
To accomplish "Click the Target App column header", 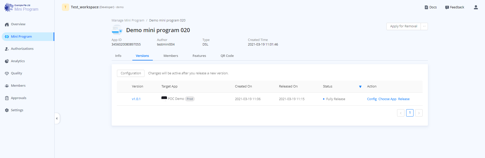I will (x=169, y=86).
